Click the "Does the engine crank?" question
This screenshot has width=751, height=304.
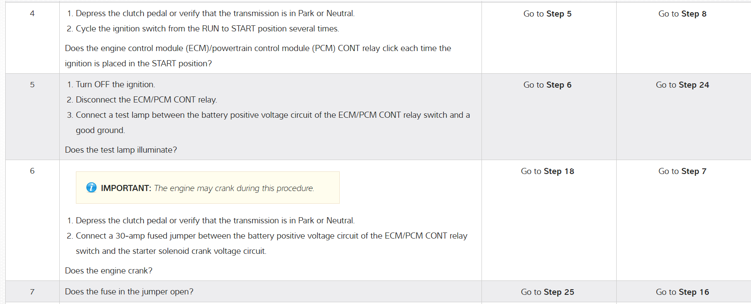click(x=109, y=271)
